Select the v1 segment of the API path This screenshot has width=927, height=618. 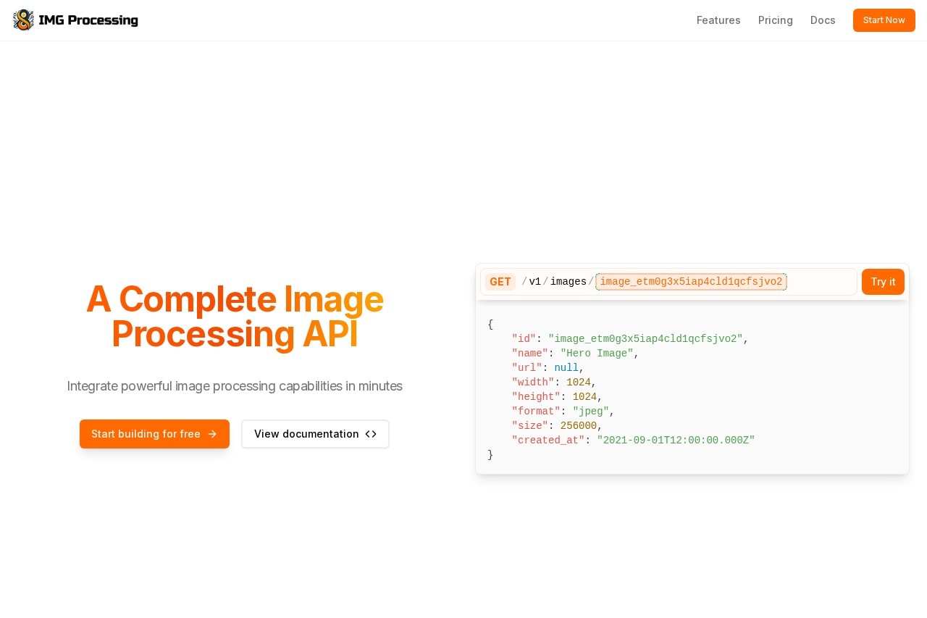pos(535,282)
